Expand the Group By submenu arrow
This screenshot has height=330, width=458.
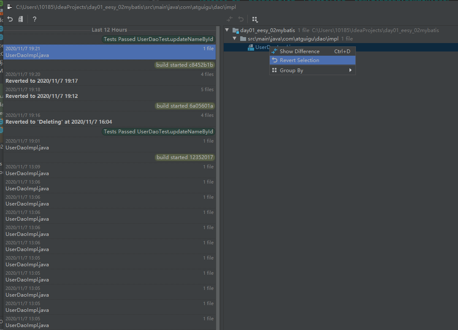point(350,70)
